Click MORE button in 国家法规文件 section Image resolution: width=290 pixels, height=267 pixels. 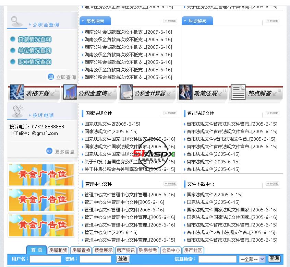[170, 113]
